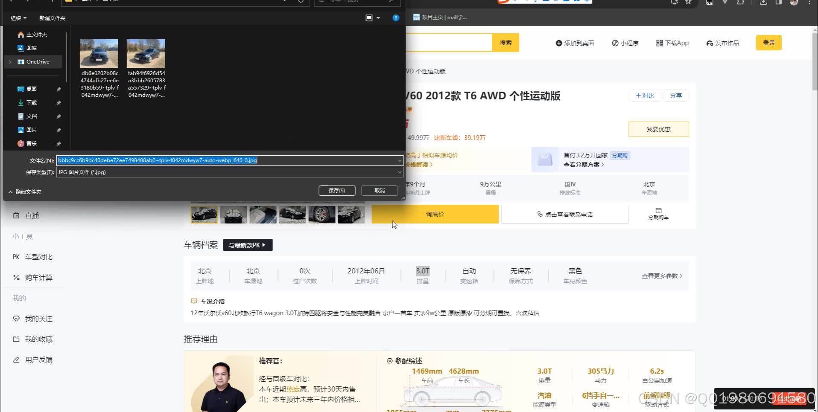The height and width of the screenshot is (412, 818).
Task: Toggle the pin next to 桌面 in quick access
Action: pos(59,89)
